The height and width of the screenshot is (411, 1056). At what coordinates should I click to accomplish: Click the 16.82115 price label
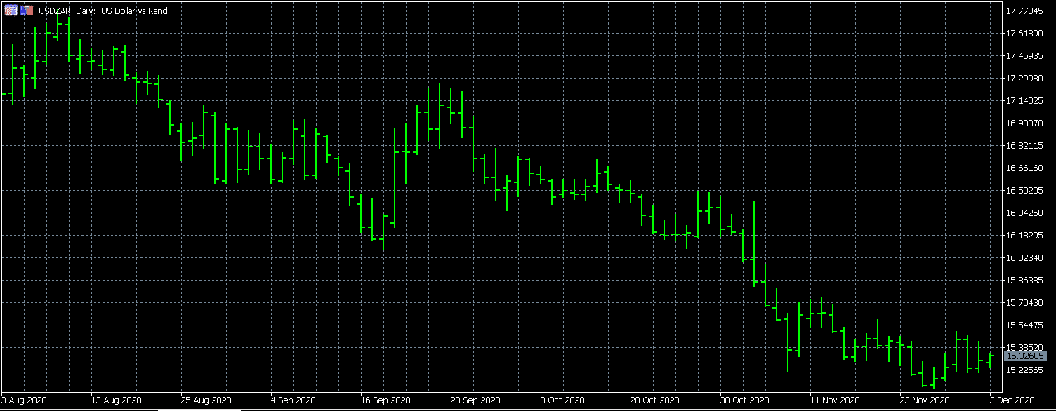click(1024, 145)
